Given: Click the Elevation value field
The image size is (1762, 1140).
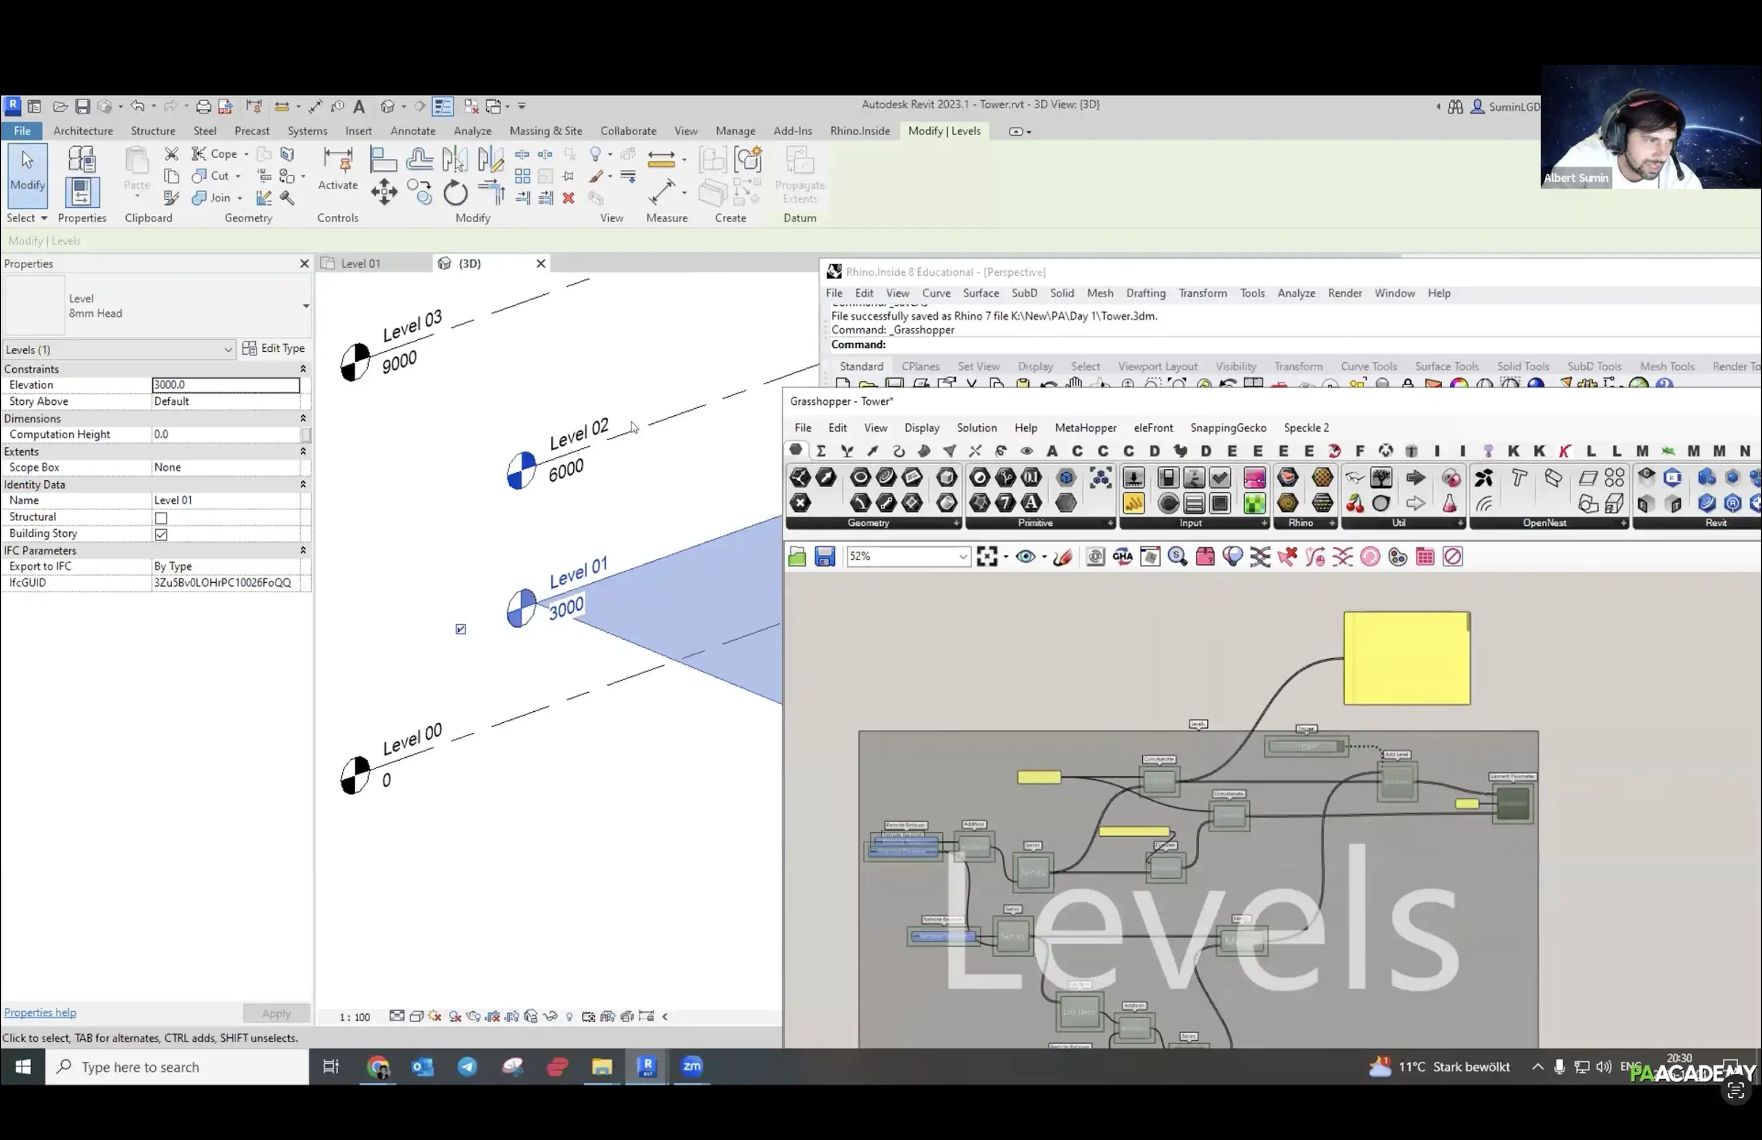Looking at the screenshot, I should click(225, 385).
